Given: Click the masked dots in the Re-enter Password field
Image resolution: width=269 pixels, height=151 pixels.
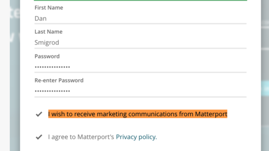Looking at the screenshot, I should [x=52, y=91].
